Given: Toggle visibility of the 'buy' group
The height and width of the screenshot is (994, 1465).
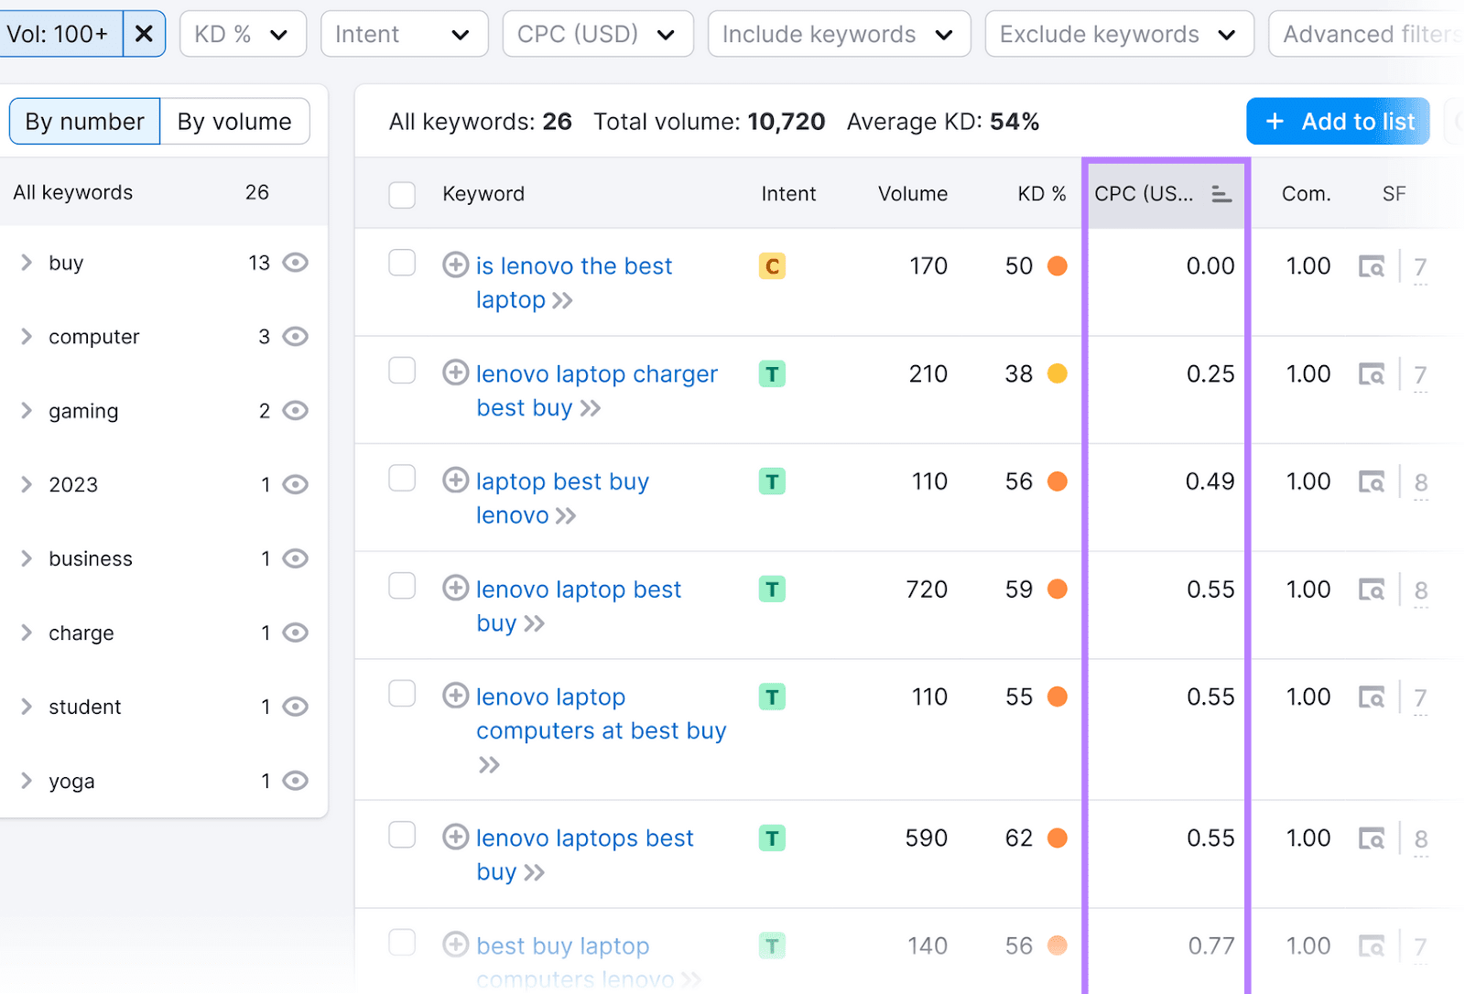Looking at the screenshot, I should tap(295, 263).
